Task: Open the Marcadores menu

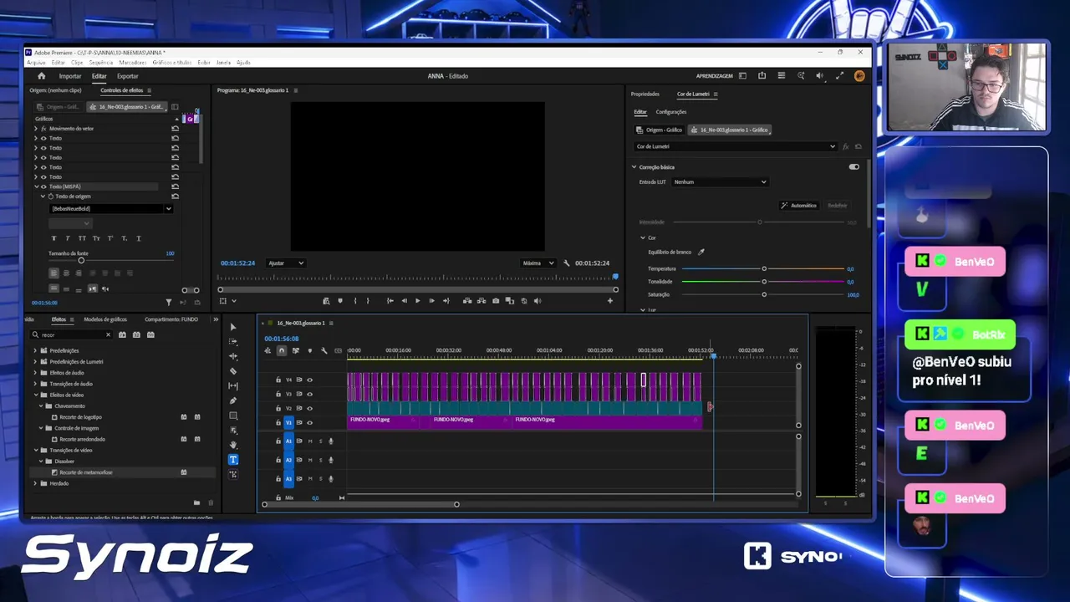Action: 133,63
